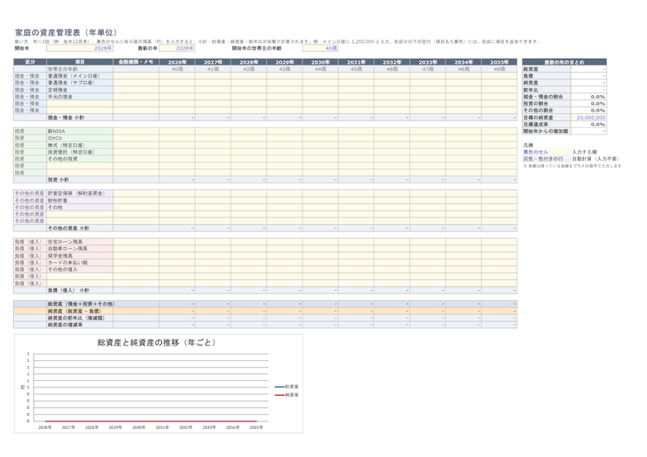Click the 項目 column header

point(79,62)
